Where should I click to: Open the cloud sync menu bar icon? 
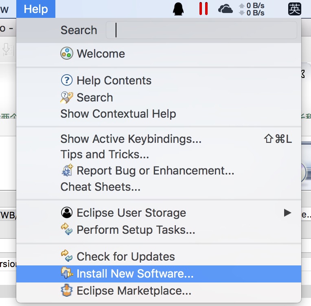(226, 9)
